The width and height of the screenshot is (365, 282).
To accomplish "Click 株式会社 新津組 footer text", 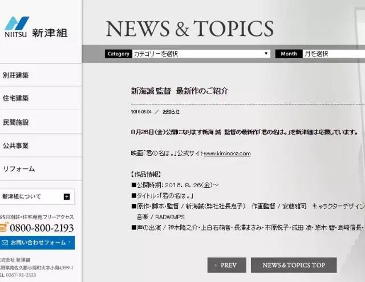I will (15, 260).
